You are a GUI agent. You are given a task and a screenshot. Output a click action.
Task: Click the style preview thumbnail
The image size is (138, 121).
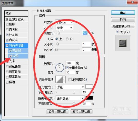point(123,43)
